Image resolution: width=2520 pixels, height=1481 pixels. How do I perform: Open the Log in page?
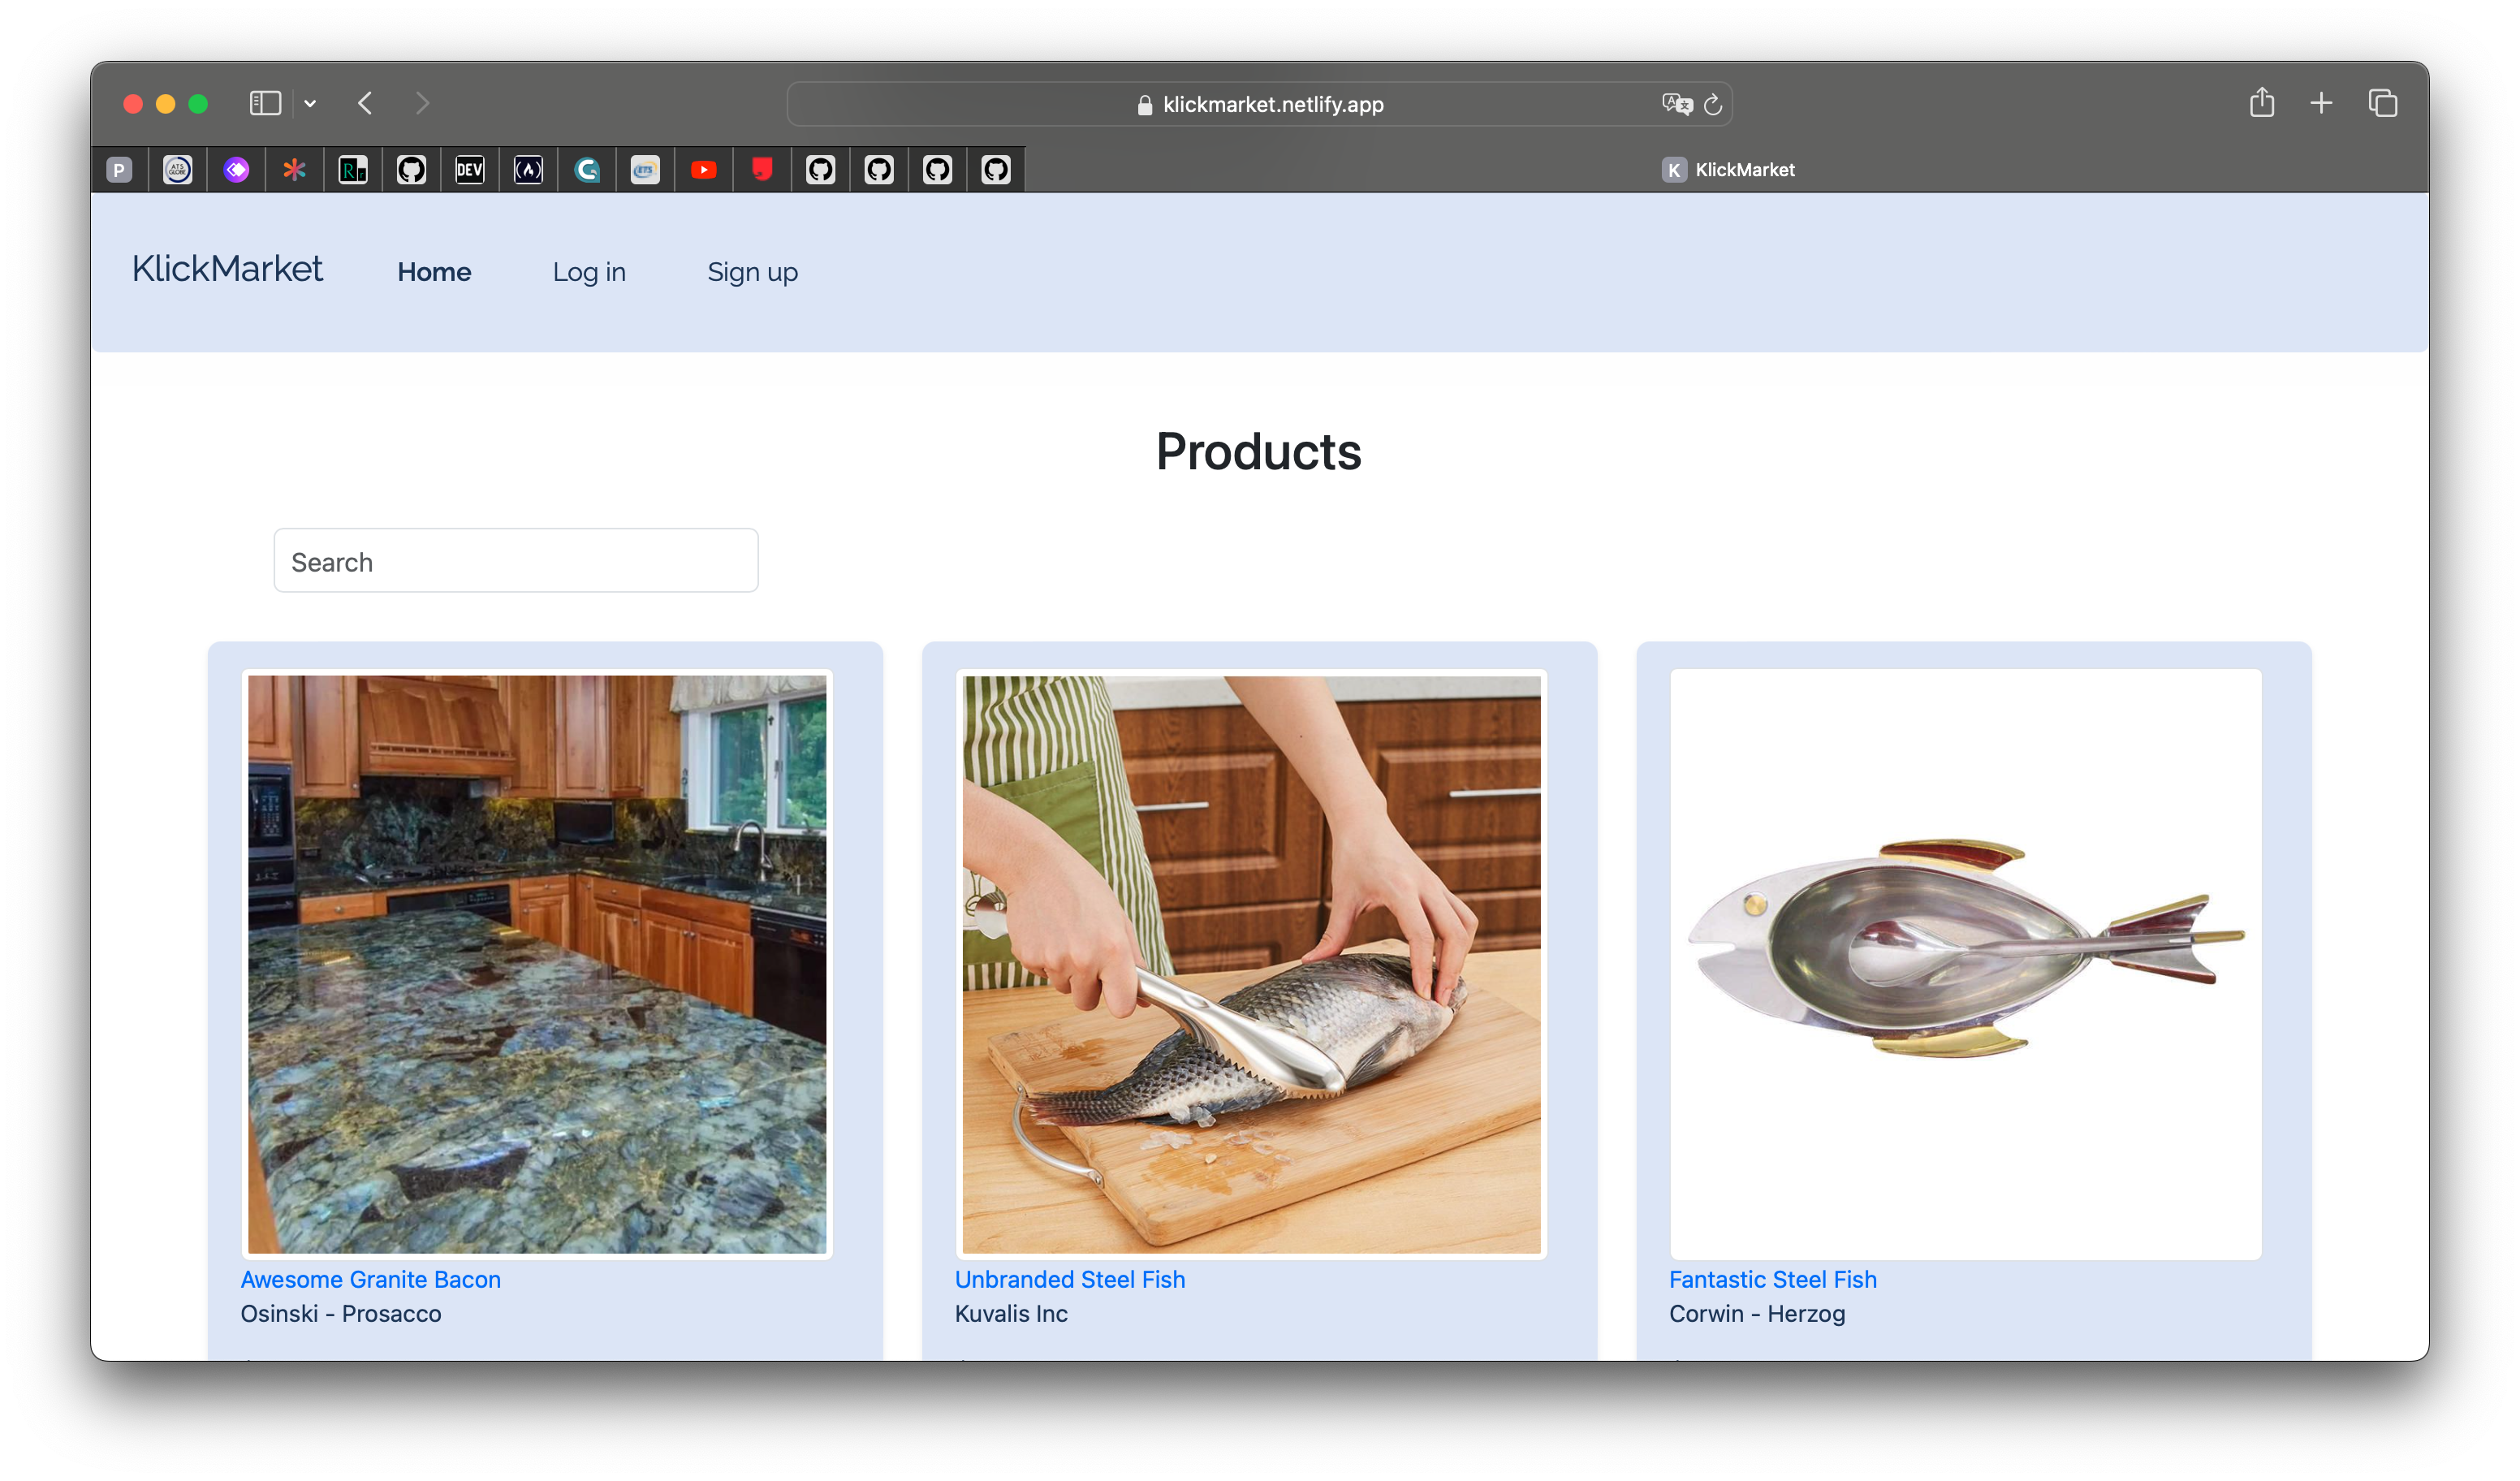point(589,272)
